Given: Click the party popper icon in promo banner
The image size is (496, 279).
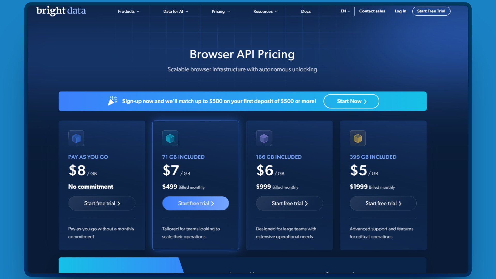Looking at the screenshot, I should tap(112, 101).
